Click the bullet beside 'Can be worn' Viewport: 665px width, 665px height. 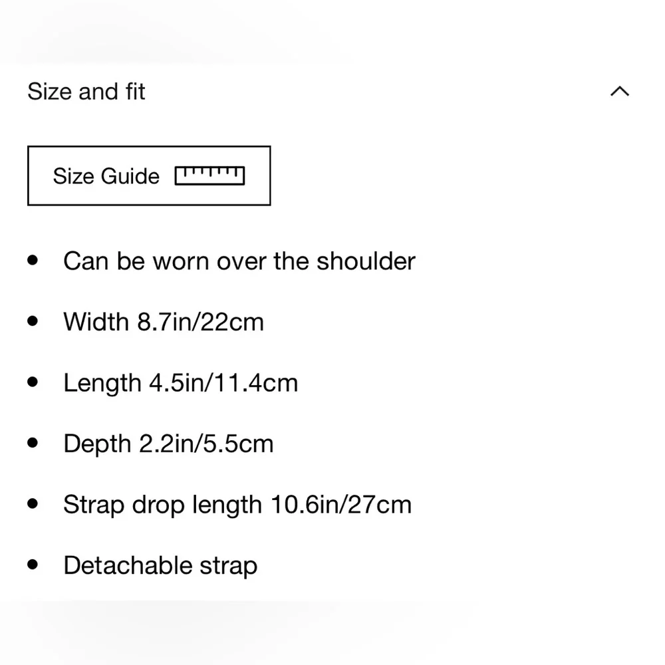tap(33, 260)
